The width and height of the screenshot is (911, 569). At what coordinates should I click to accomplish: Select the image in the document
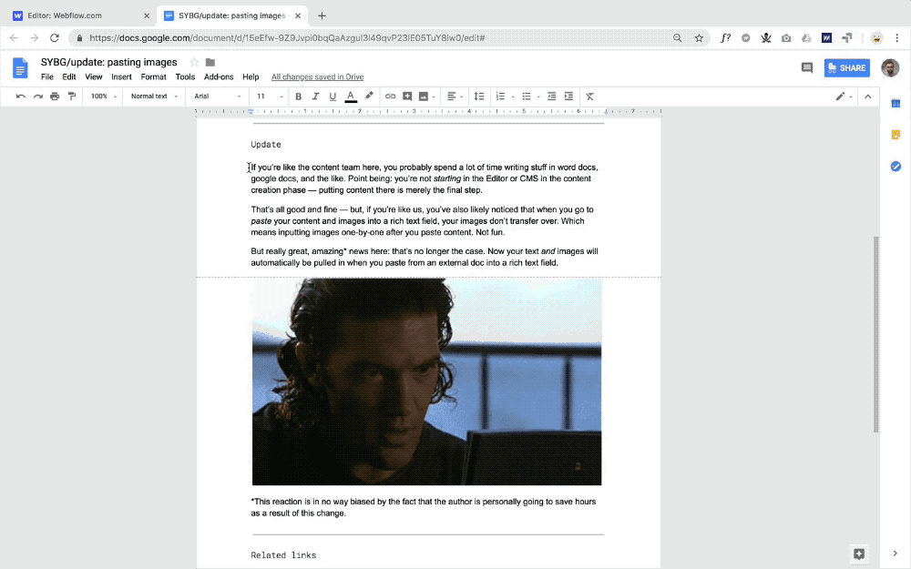pos(426,381)
